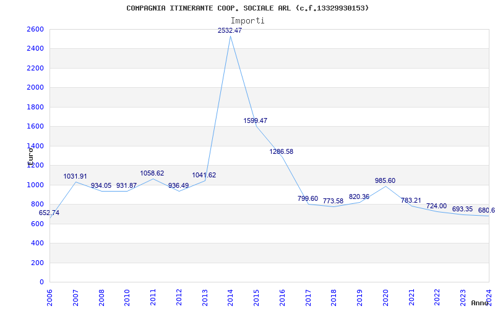Select the data label 1599.47
Screen dimensions: 495x309
(256, 121)
